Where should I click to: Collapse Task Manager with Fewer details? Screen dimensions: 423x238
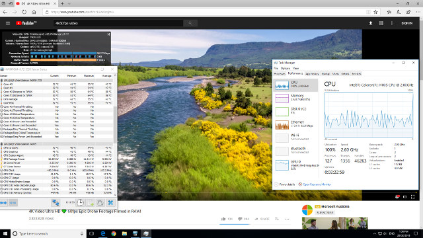[285, 184]
